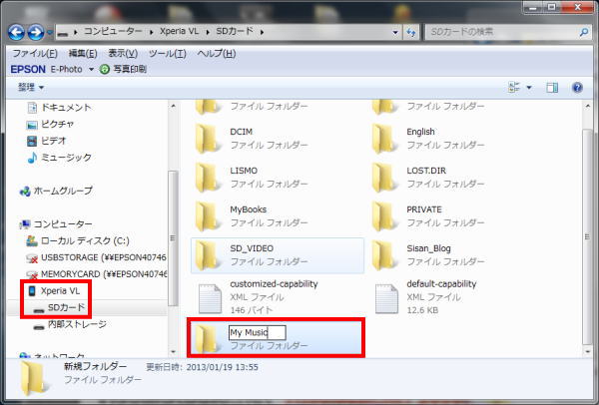This screenshot has height=405, width=599.
Task: Select SDカード under Xperia VL
Action: pos(59,307)
